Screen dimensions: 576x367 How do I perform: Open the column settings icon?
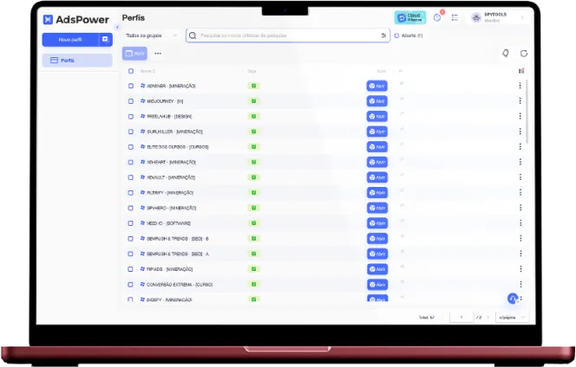521,71
